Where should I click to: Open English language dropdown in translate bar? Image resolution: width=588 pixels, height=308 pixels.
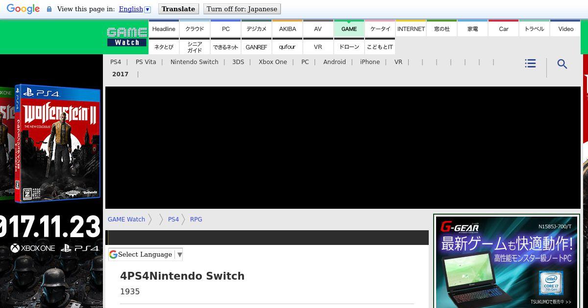click(x=135, y=9)
